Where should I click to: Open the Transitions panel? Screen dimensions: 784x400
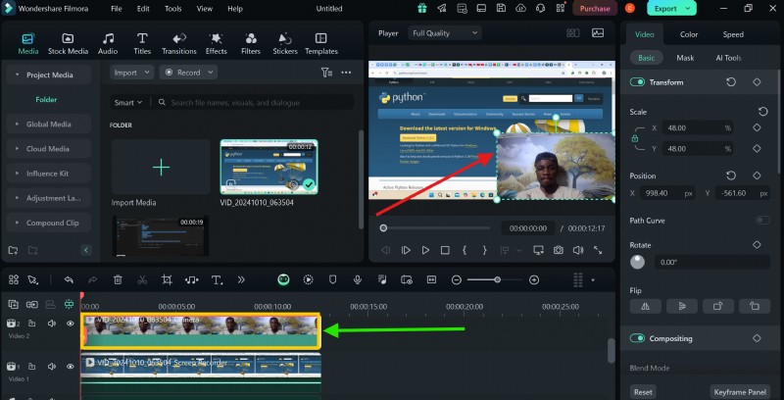pyautogui.click(x=178, y=42)
